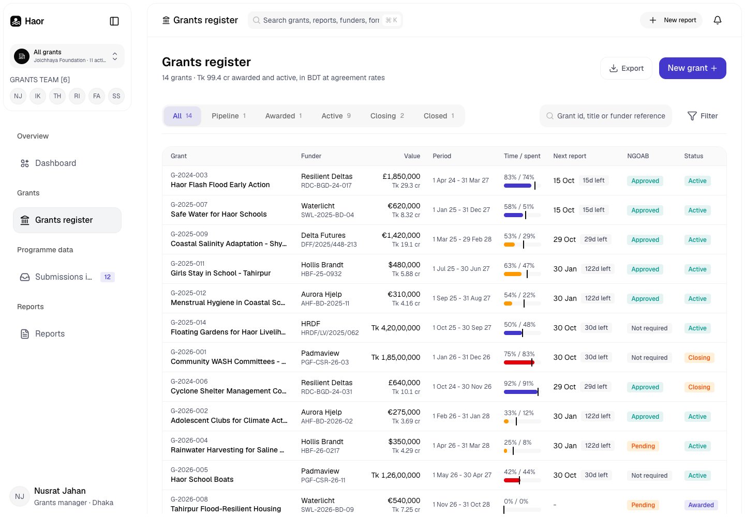745x517 pixels.
Task: Open team member TH avatar
Action: click(57, 96)
